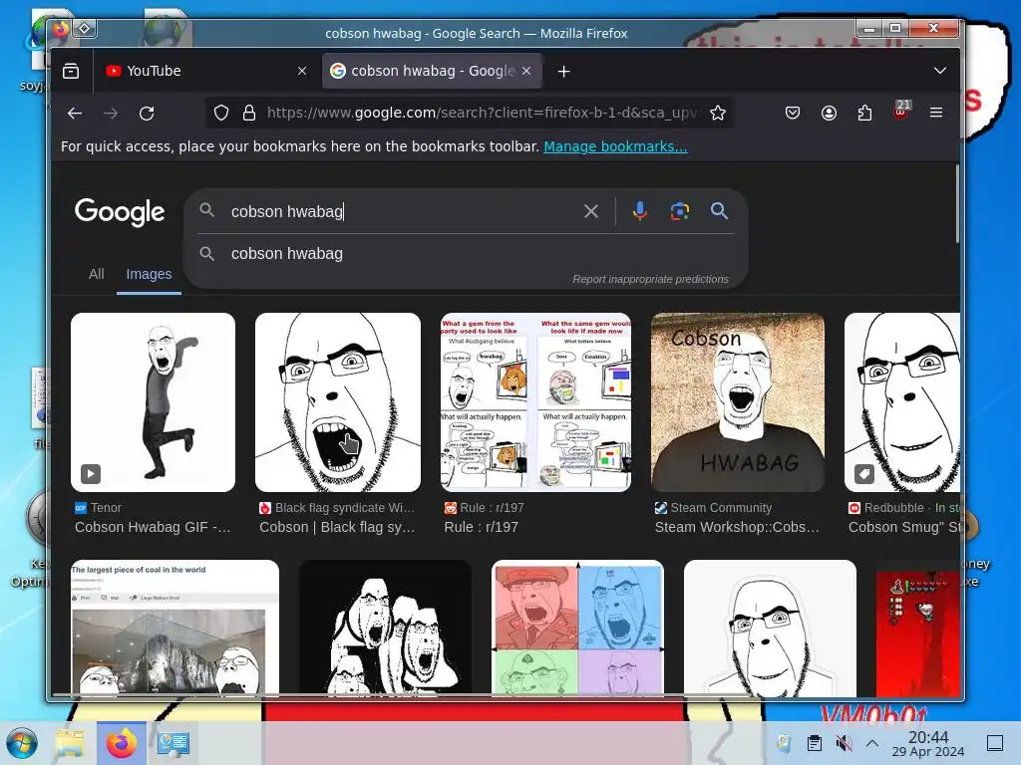Click the Steam Workshop::Cobs... title
Image resolution: width=1021 pixels, height=765 pixels.
tap(737, 527)
